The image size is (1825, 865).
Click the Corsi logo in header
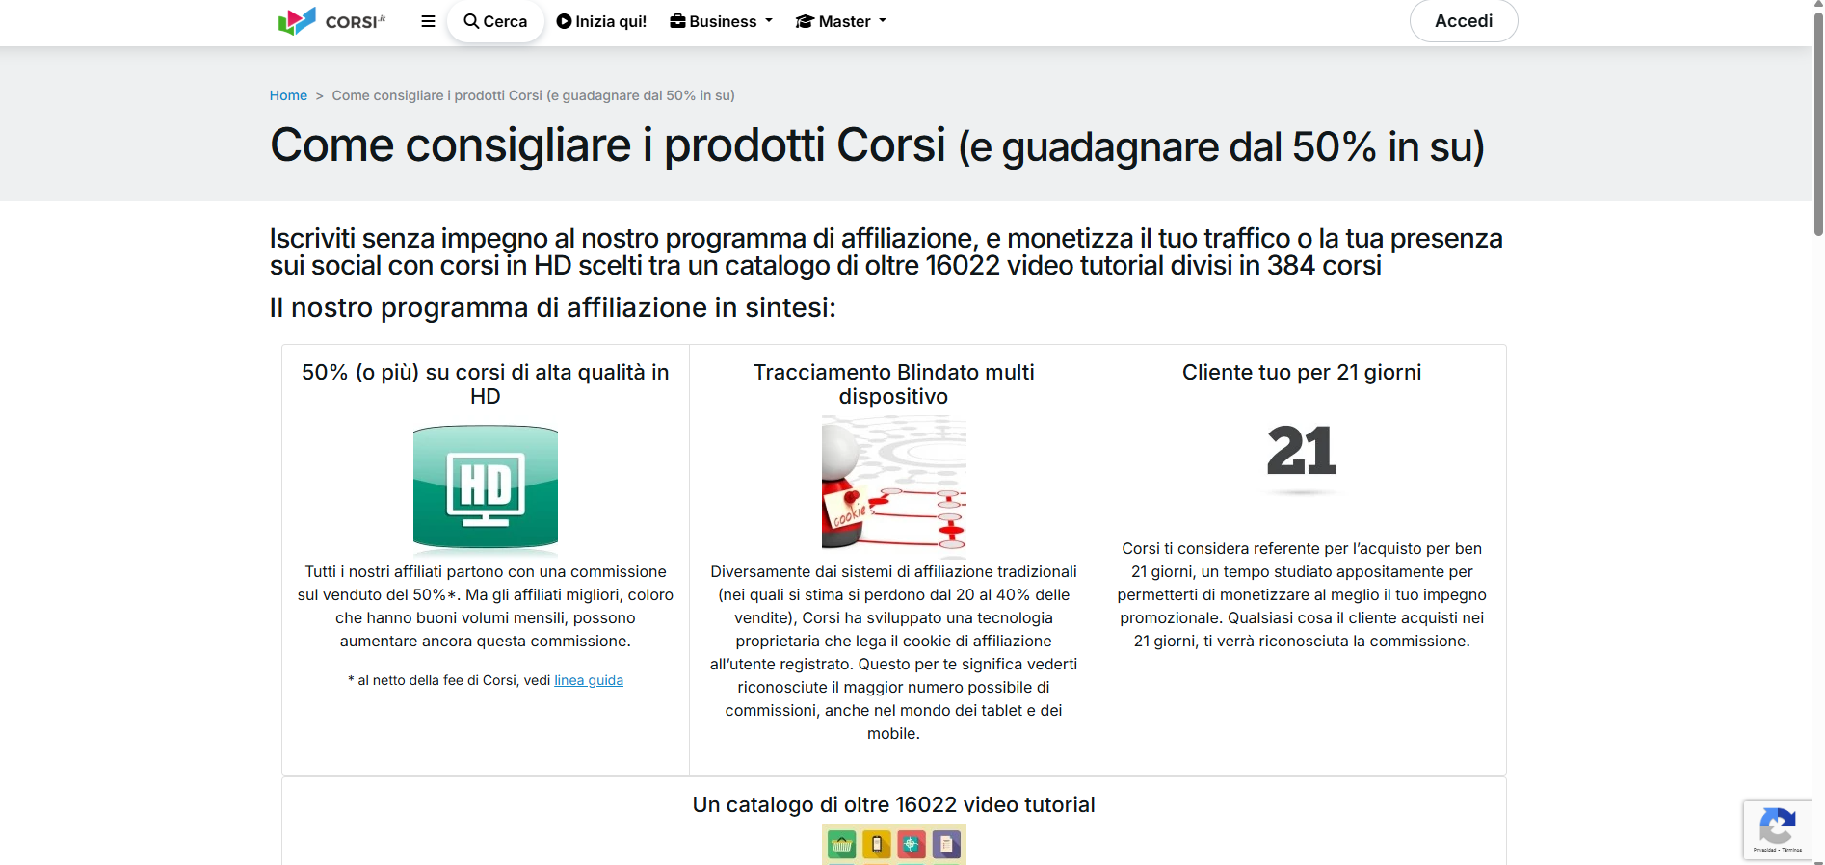point(331,21)
